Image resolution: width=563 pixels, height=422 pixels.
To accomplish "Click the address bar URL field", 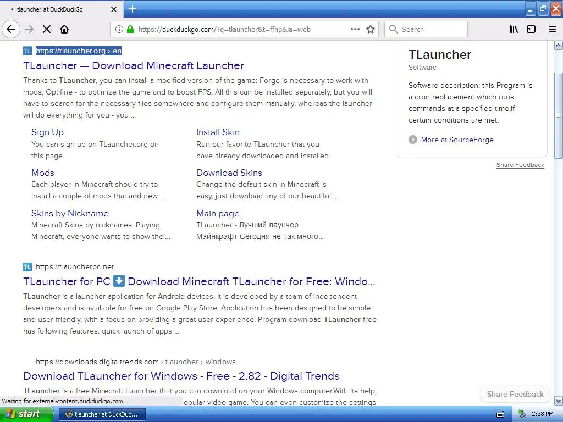I will pos(244,30).
